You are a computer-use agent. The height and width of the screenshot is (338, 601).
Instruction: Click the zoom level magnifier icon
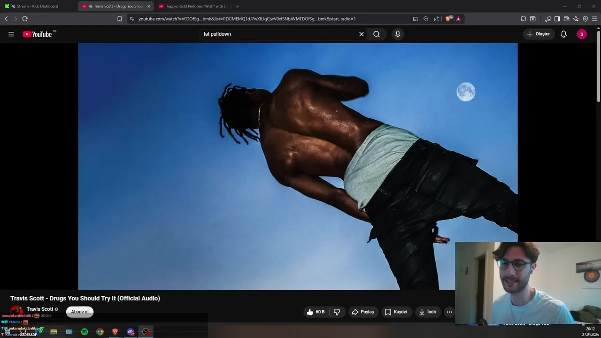click(426, 19)
